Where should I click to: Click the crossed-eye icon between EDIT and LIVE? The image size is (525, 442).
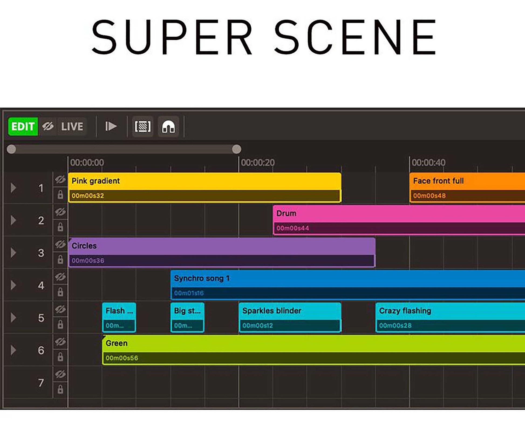tap(48, 126)
